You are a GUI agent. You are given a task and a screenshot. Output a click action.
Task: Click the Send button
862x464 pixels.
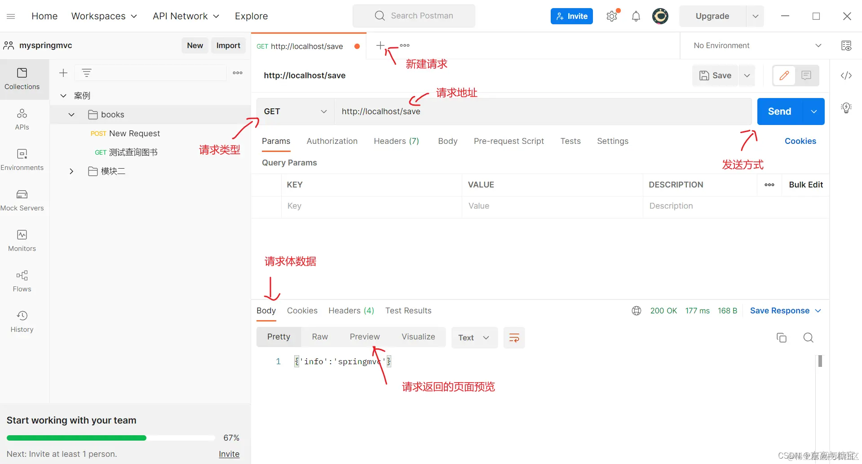pos(779,112)
